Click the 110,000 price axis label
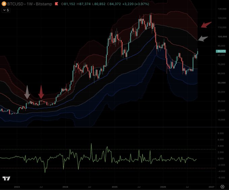Image resolution: width=229 pixels, height=190 pixels. 222,27
